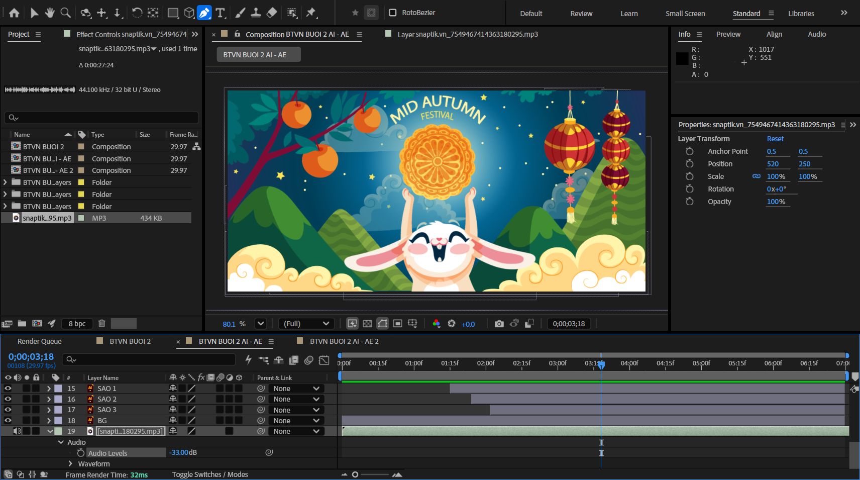Image resolution: width=860 pixels, height=480 pixels.
Task: Hide the SAO 1 layer visibility
Action: pos(8,389)
